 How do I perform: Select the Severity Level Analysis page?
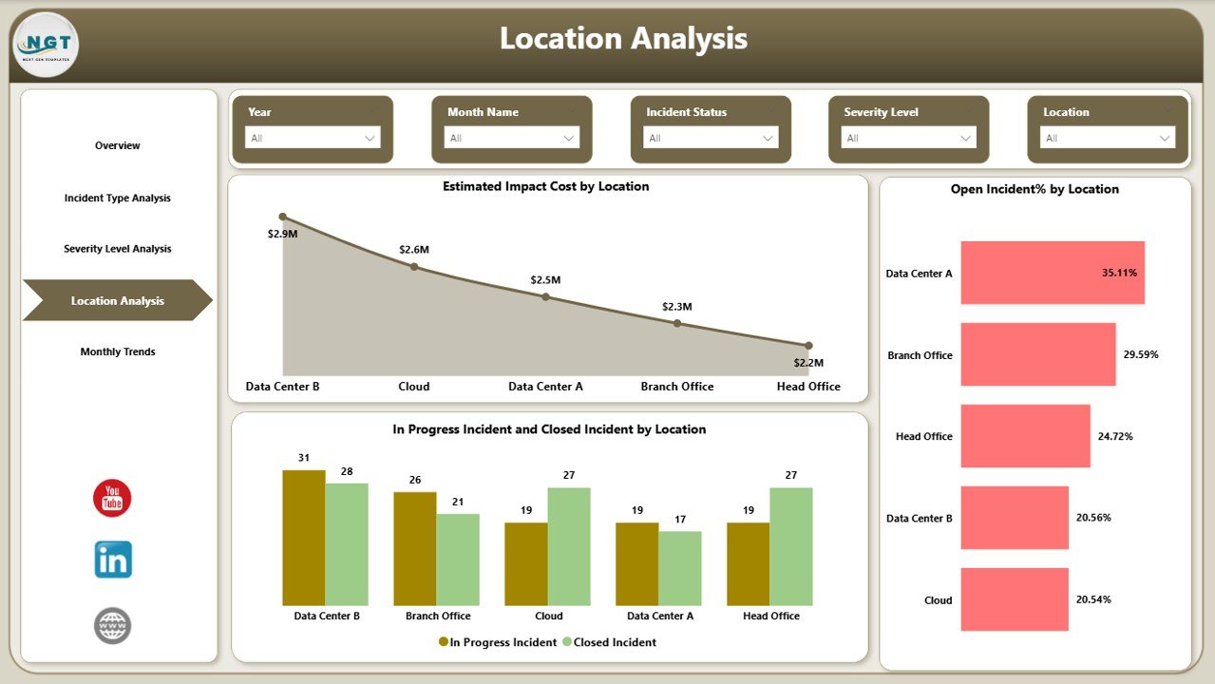point(117,248)
